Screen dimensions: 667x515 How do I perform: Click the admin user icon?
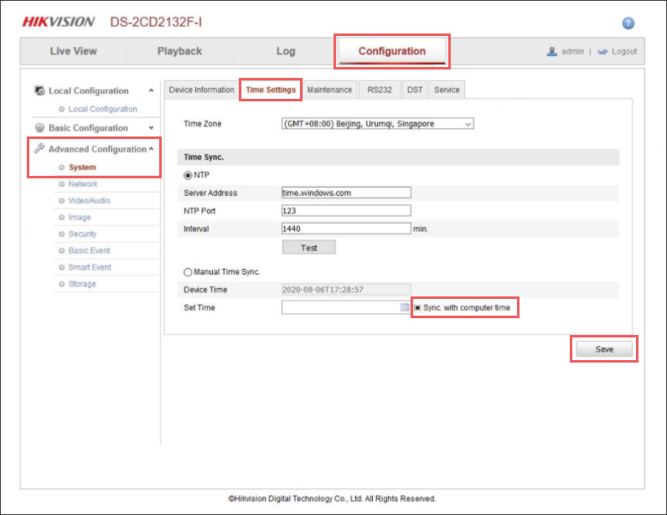point(552,51)
